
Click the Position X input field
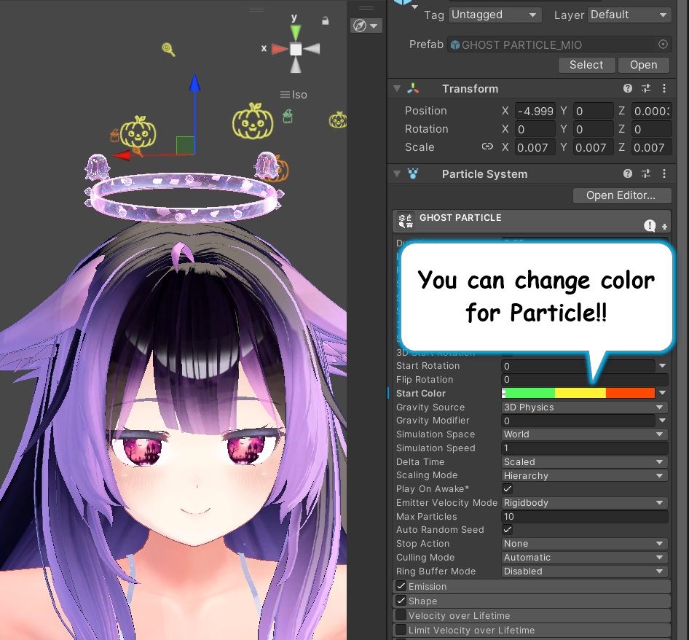coord(535,111)
